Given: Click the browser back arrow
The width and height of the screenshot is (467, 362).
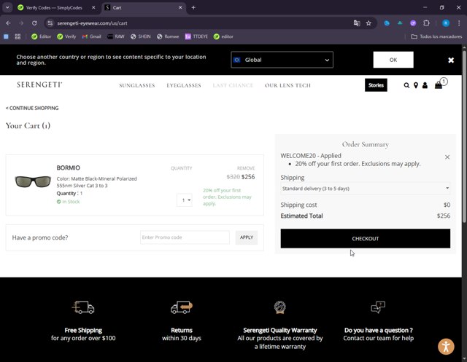Looking at the screenshot, I should coord(8,23).
